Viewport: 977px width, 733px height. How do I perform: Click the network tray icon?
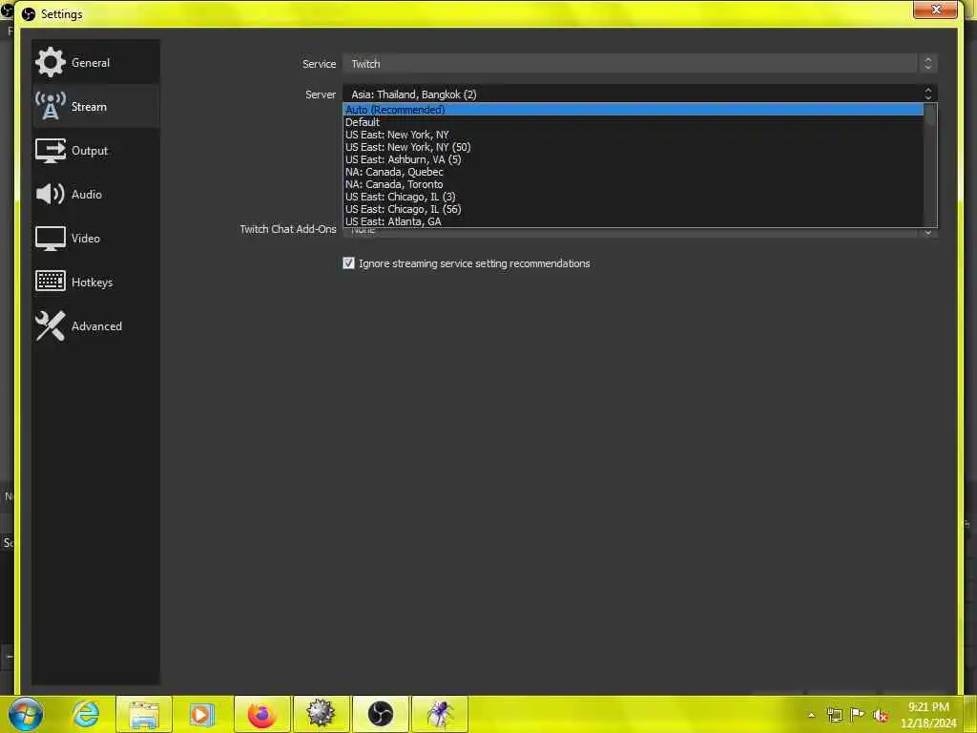coord(834,715)
